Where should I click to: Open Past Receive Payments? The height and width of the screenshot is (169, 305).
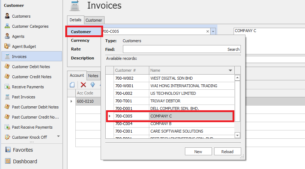(x=32, y=128)
